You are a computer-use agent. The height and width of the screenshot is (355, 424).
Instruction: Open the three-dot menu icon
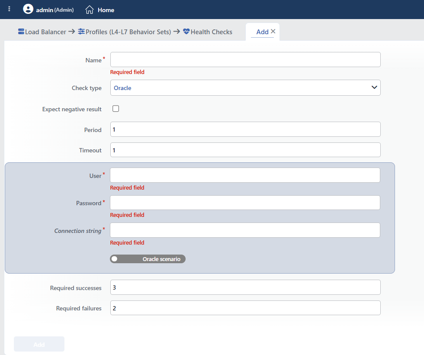9,9
